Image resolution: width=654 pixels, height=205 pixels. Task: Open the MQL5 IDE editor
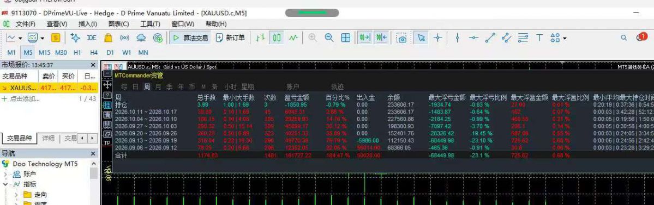coord(92,38)
